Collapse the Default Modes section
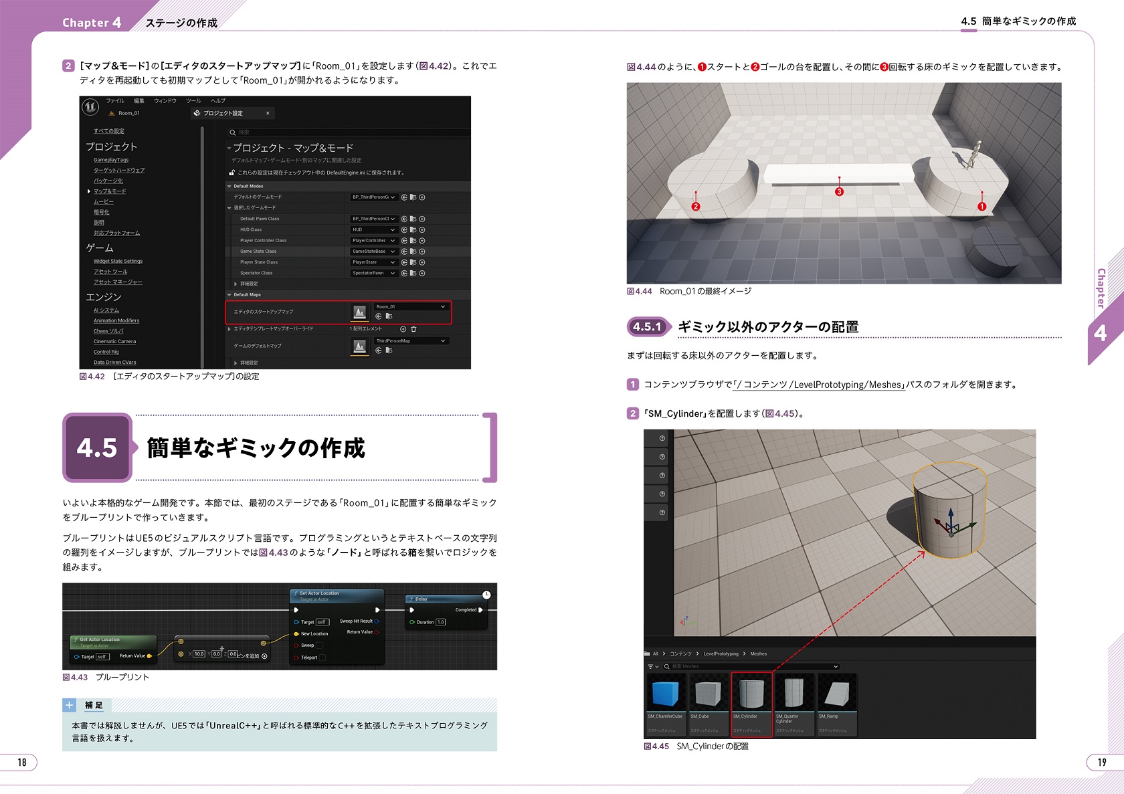Screen dimensions: 1124x794 click(x=229, y=187)
